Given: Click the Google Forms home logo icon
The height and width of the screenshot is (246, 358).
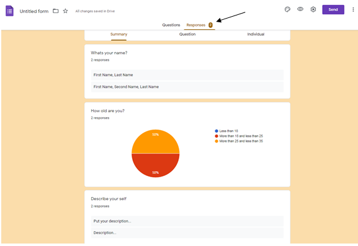Looking at the screenshot, I should [x=9, y=11].
